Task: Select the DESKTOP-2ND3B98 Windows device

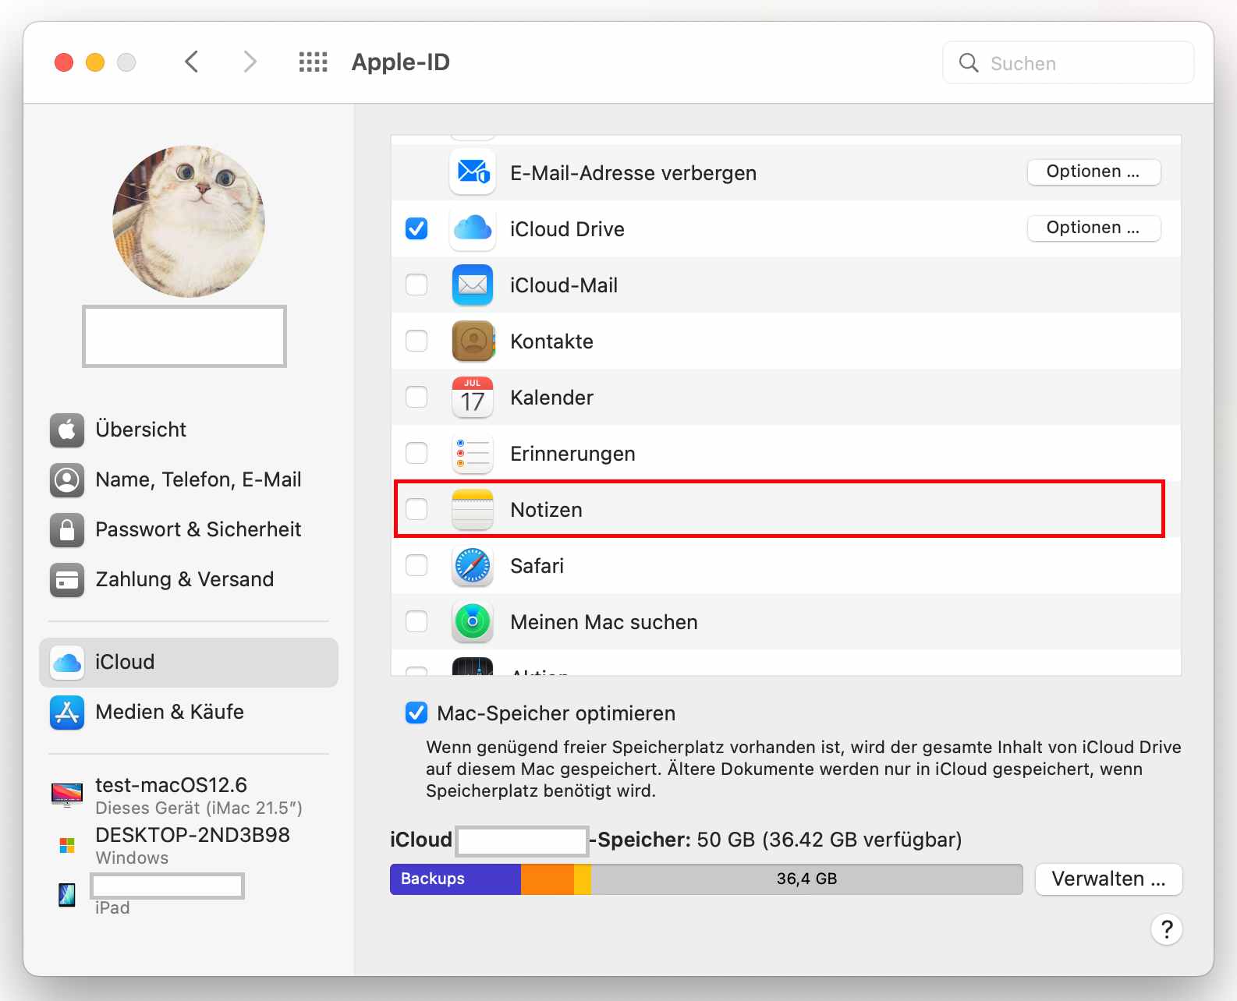Action: tap(189, 845)
